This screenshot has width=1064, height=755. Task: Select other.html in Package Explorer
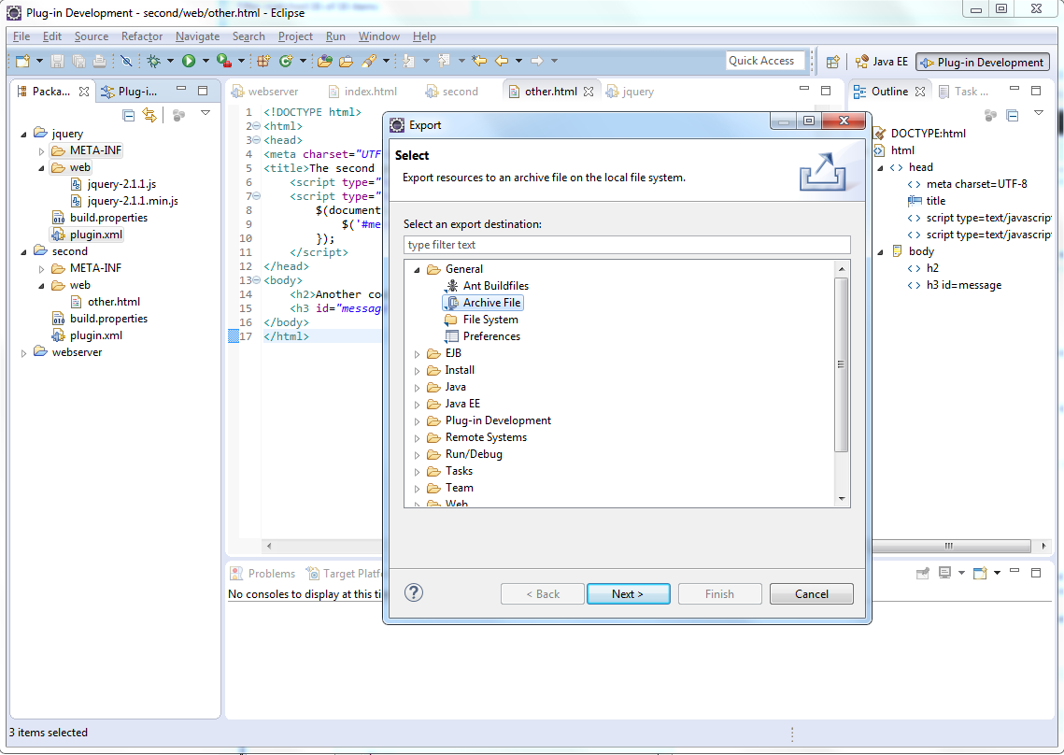[106, 302]
